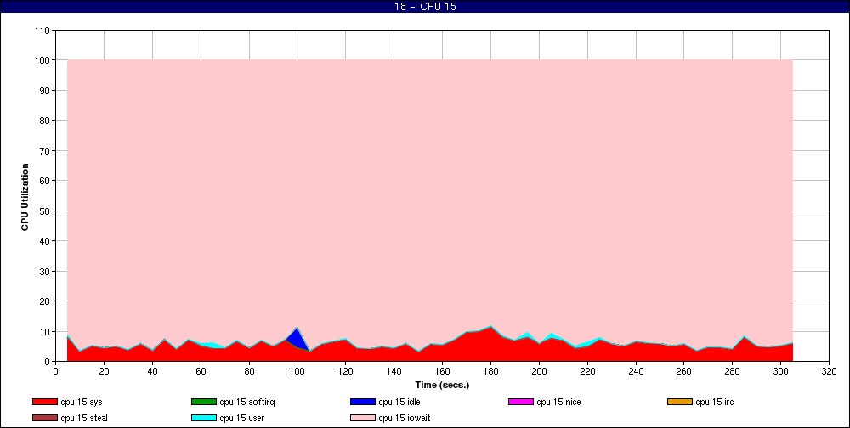Click the blue idle spike near 100 seconds
The image size is (850, 428).
point(296,339)
